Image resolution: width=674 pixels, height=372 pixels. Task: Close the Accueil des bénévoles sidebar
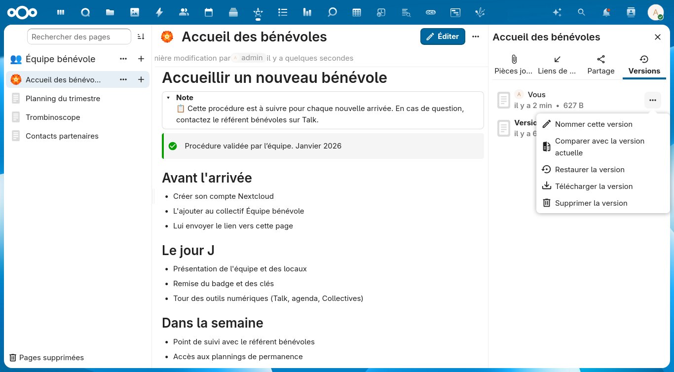[x=658, y=37]
